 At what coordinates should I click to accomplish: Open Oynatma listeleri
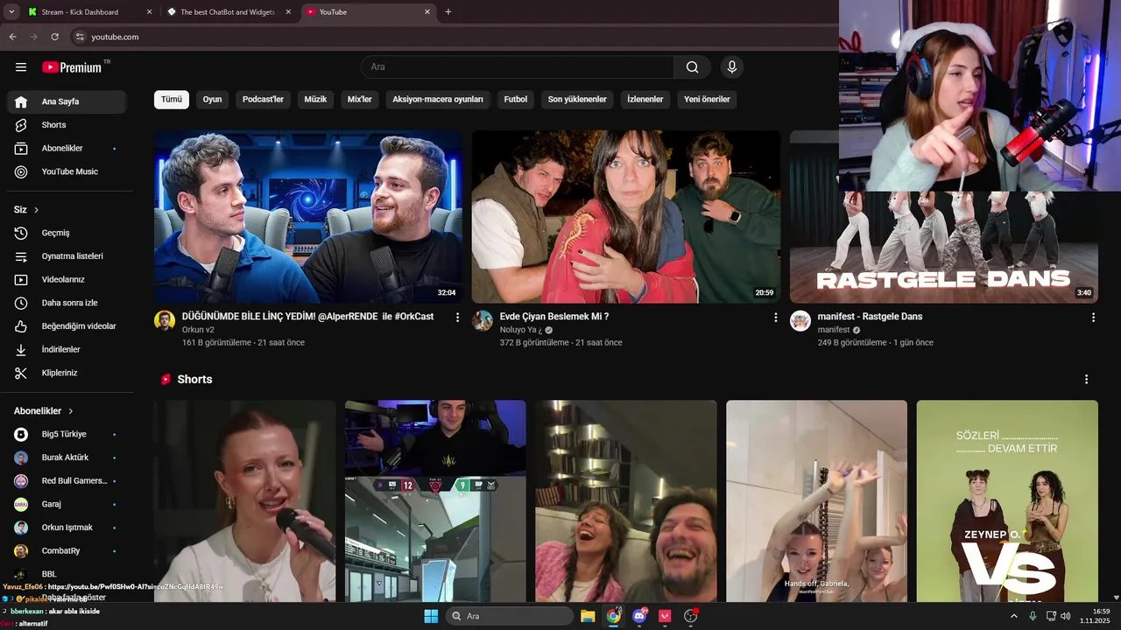point(67,256)
